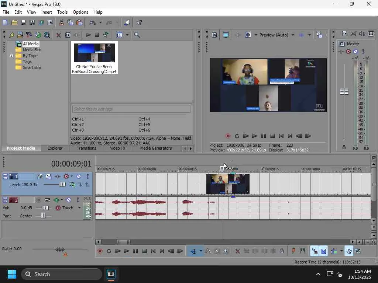Switch to the Explorer tab
The image size is (378, 283).
pyautogui.click(x=55, y=148)
